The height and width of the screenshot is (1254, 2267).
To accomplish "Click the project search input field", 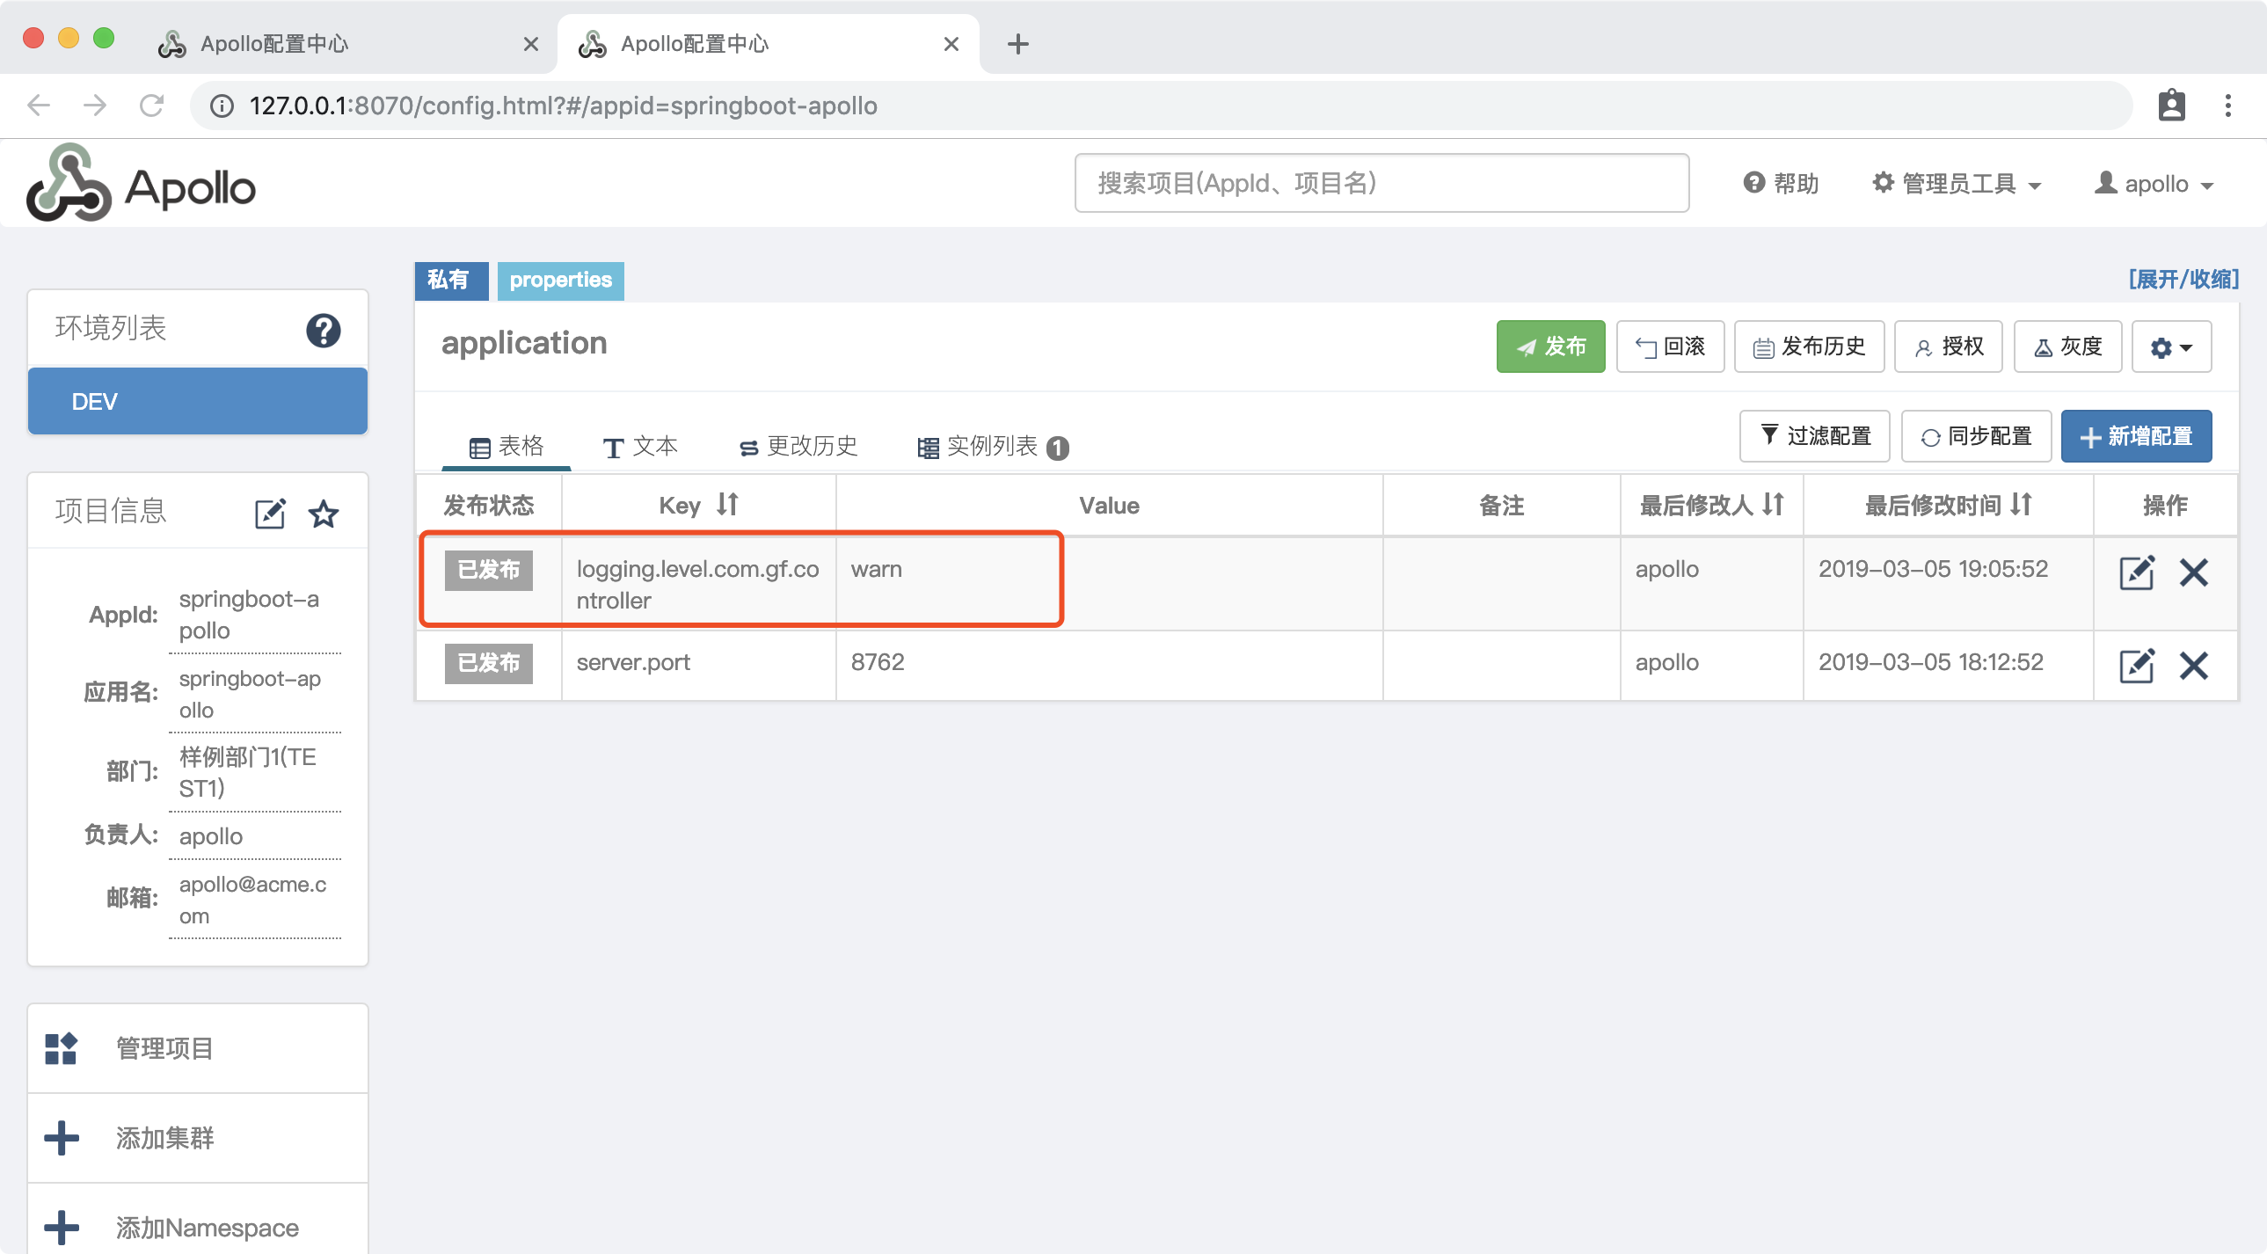I will coord(1380,183).
